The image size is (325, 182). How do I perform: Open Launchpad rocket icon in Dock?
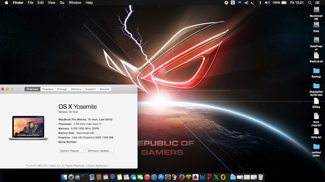pyautogui.click(x=71, y=177)
